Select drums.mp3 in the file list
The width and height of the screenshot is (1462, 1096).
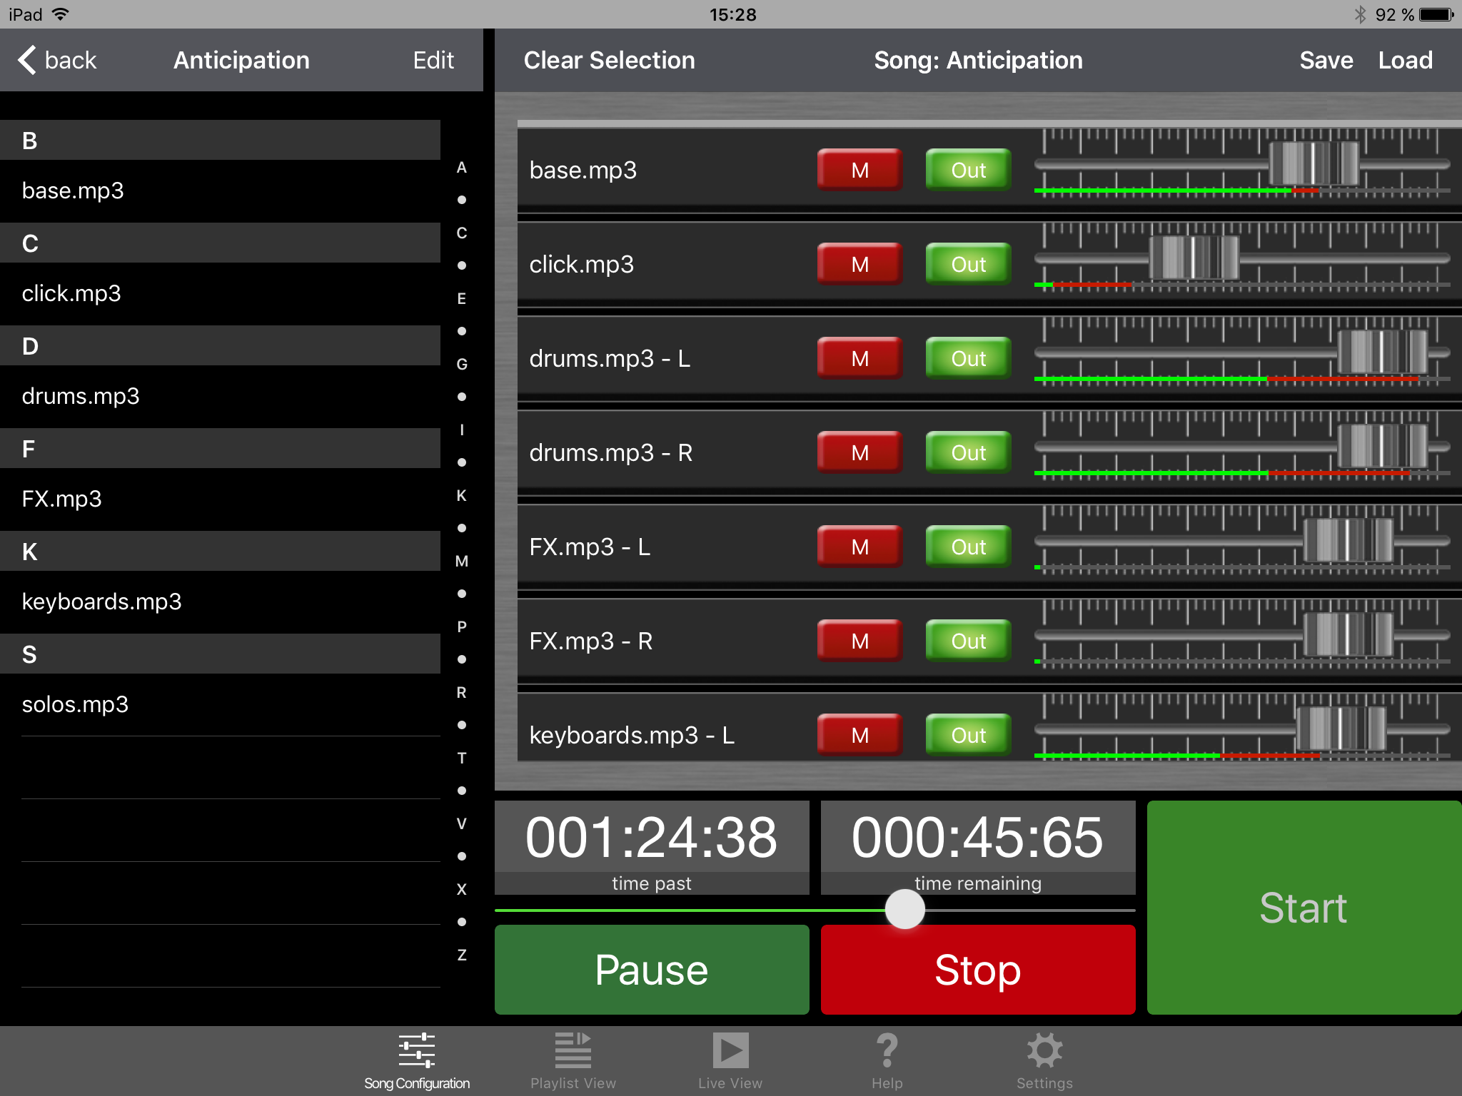pos(220,396)
